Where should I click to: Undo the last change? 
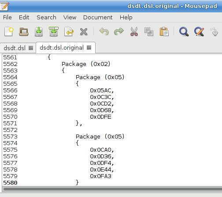click(x=104, y=32)
